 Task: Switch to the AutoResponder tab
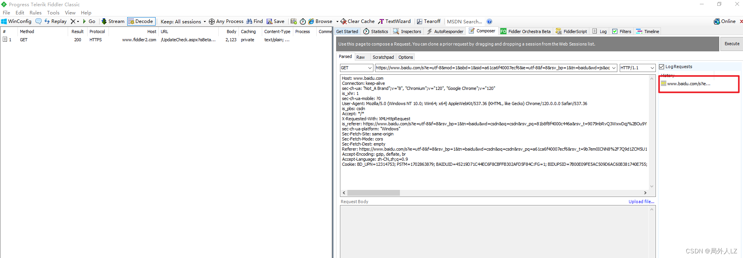445,32
